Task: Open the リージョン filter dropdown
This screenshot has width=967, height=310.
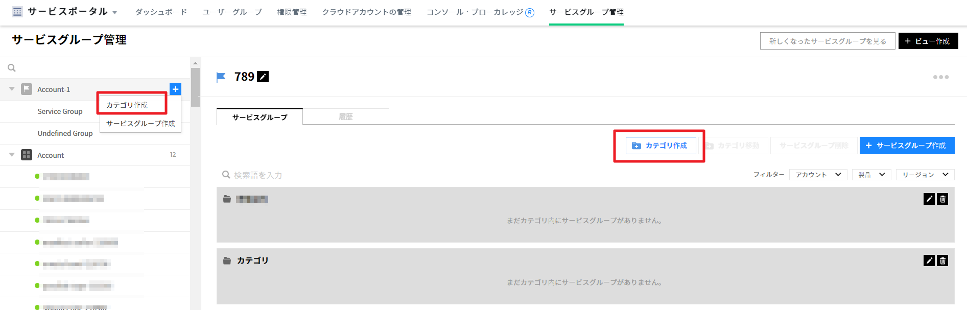Action: click(x=925, y=175)
